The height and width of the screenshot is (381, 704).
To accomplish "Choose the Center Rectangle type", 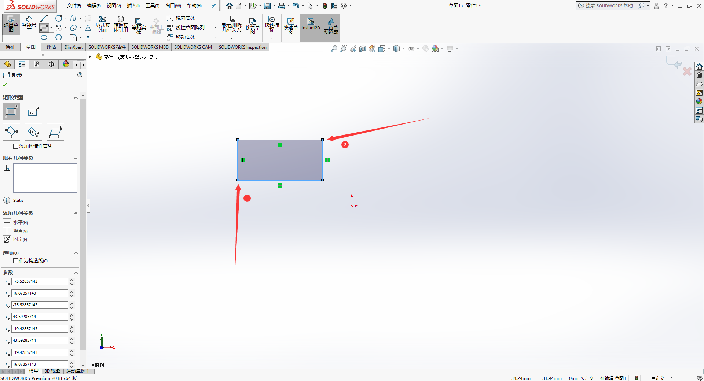I will click(33, 111).
